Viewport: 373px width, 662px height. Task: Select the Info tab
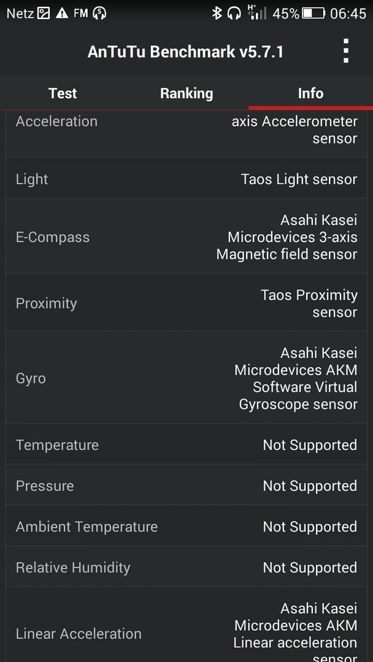tap(310, 93)
